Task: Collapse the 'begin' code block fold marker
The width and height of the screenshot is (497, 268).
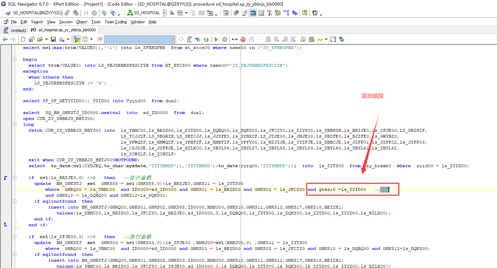Action: (15, 59)
